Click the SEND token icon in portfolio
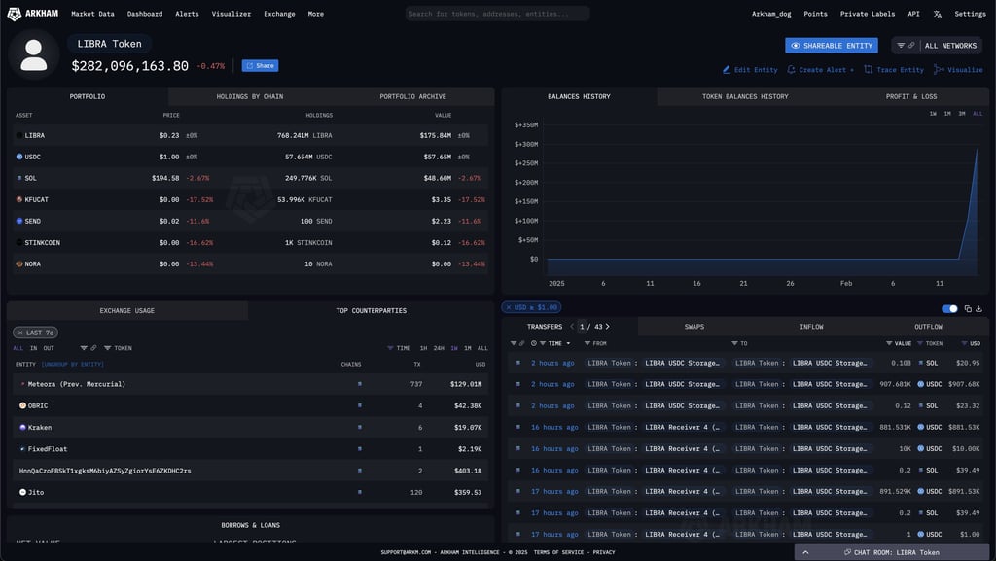This screenshot has width=996, height=561. click(x=19, y=221)
